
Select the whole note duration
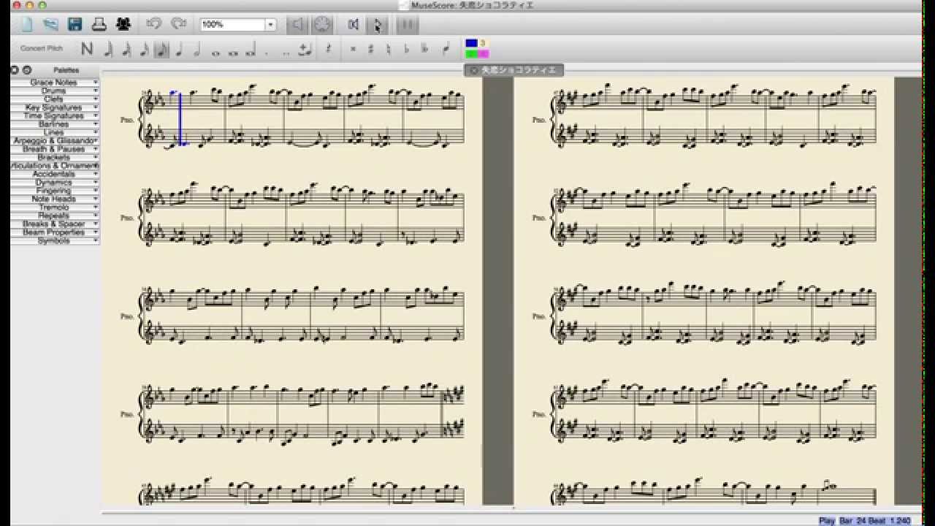click(x=215, y=52)
